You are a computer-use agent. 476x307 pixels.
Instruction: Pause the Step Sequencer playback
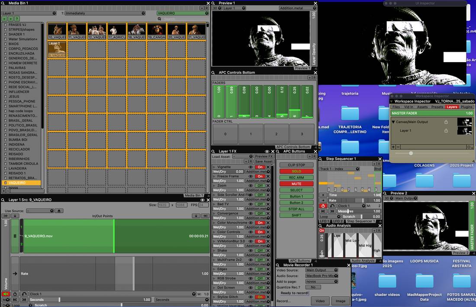(323, 195)
